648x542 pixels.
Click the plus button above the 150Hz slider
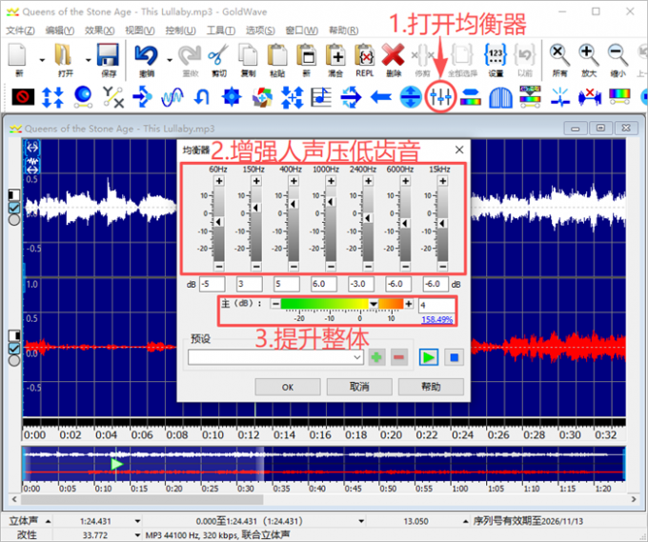[256, 181]
